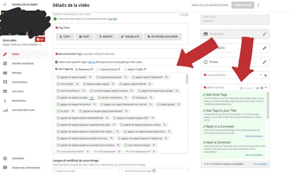Edit Fiches with pencil icon

pos(265,62)
